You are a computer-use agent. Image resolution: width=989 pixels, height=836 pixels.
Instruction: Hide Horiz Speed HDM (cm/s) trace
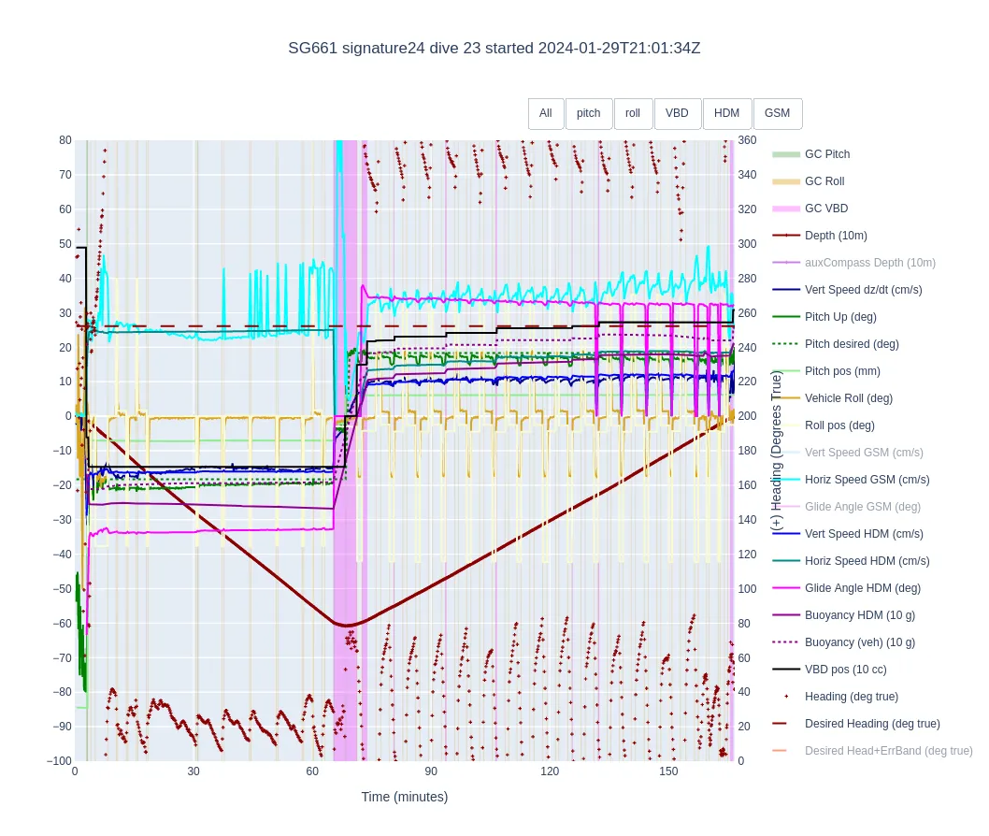coord(851,561)
